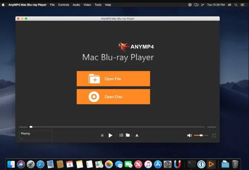Take a snapshot with the camera icon
The width and height of the screenshot is (249, 170).
(x=121, y=135)
